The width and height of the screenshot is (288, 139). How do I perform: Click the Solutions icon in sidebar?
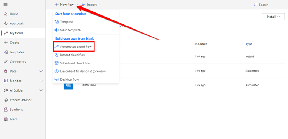(x=6, y=110)
